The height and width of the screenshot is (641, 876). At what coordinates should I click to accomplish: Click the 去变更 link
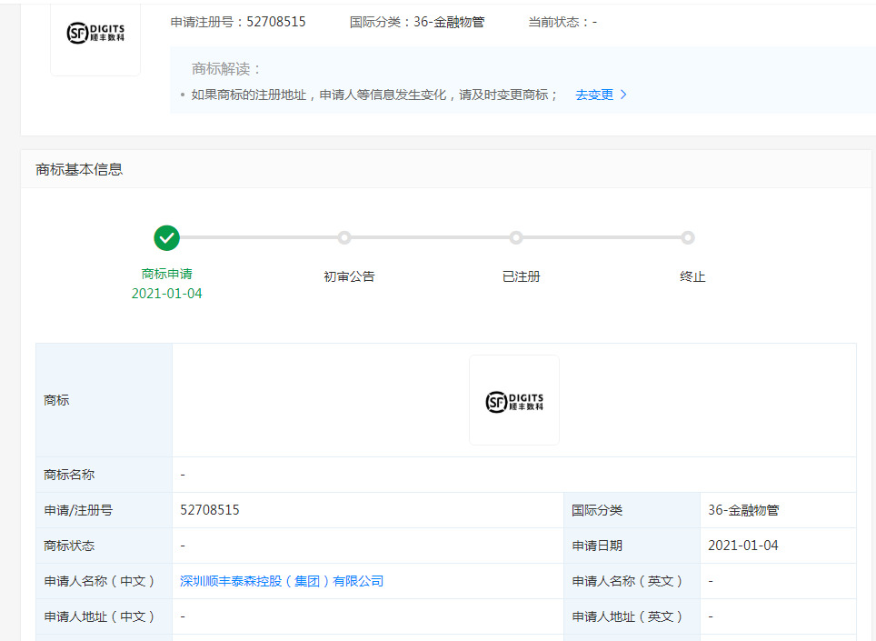click(594, 95)
